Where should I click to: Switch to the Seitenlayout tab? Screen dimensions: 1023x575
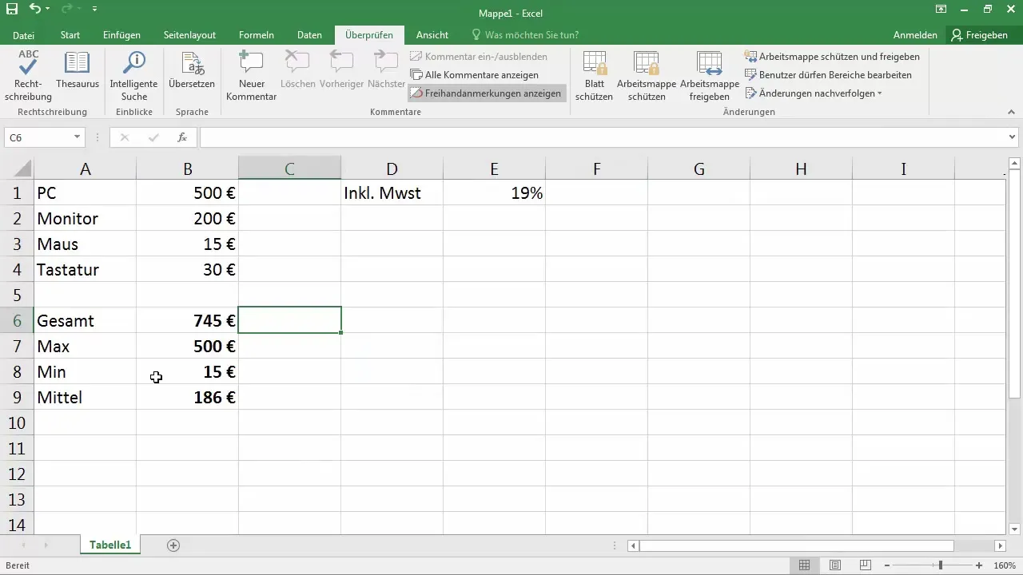[189, 35]
